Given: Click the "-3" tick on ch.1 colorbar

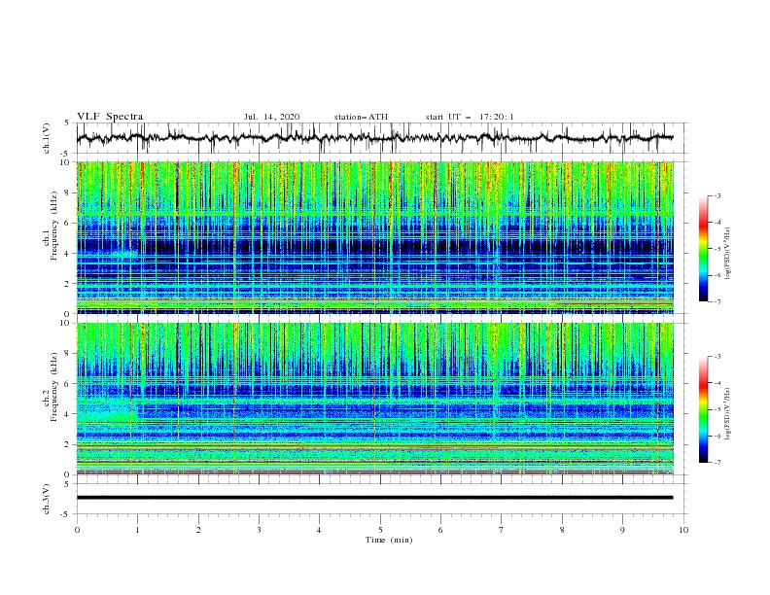Looking at the screenshot, I should pos(717,195).
